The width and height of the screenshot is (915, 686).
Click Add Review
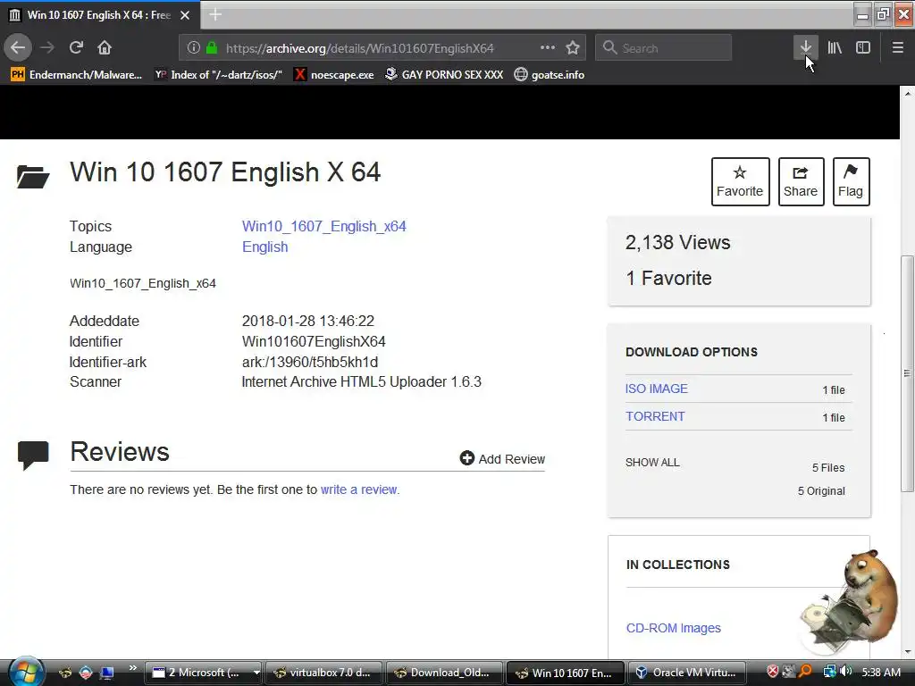[x=502, y=459]
